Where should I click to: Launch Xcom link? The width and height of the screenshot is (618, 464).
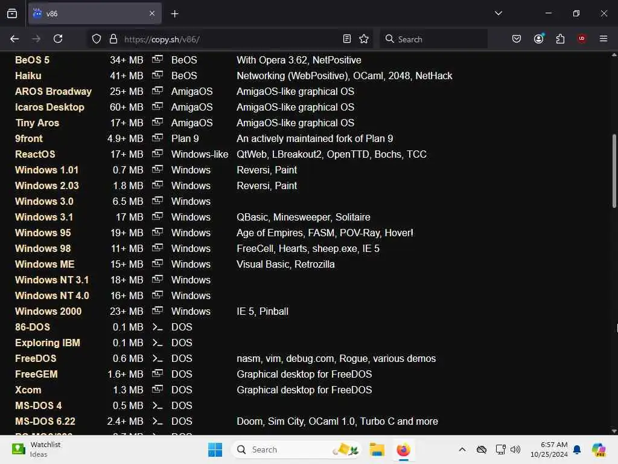(28, 390)
